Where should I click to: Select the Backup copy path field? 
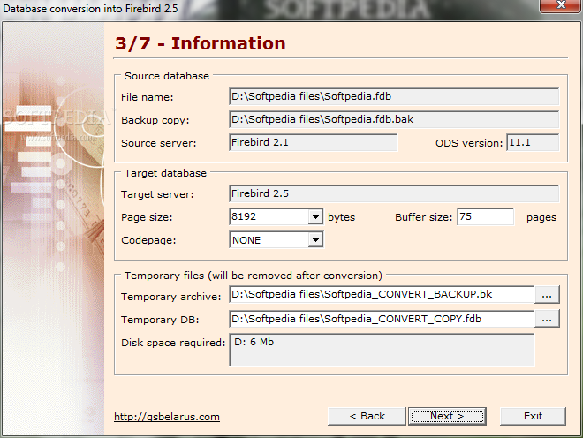point(394,120)
